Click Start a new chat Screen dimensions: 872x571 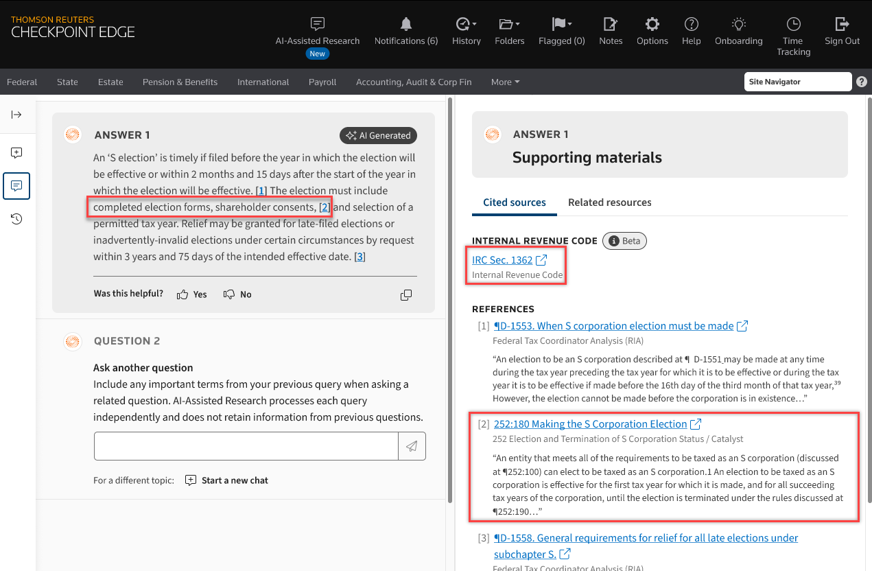(x=227, y=480)
